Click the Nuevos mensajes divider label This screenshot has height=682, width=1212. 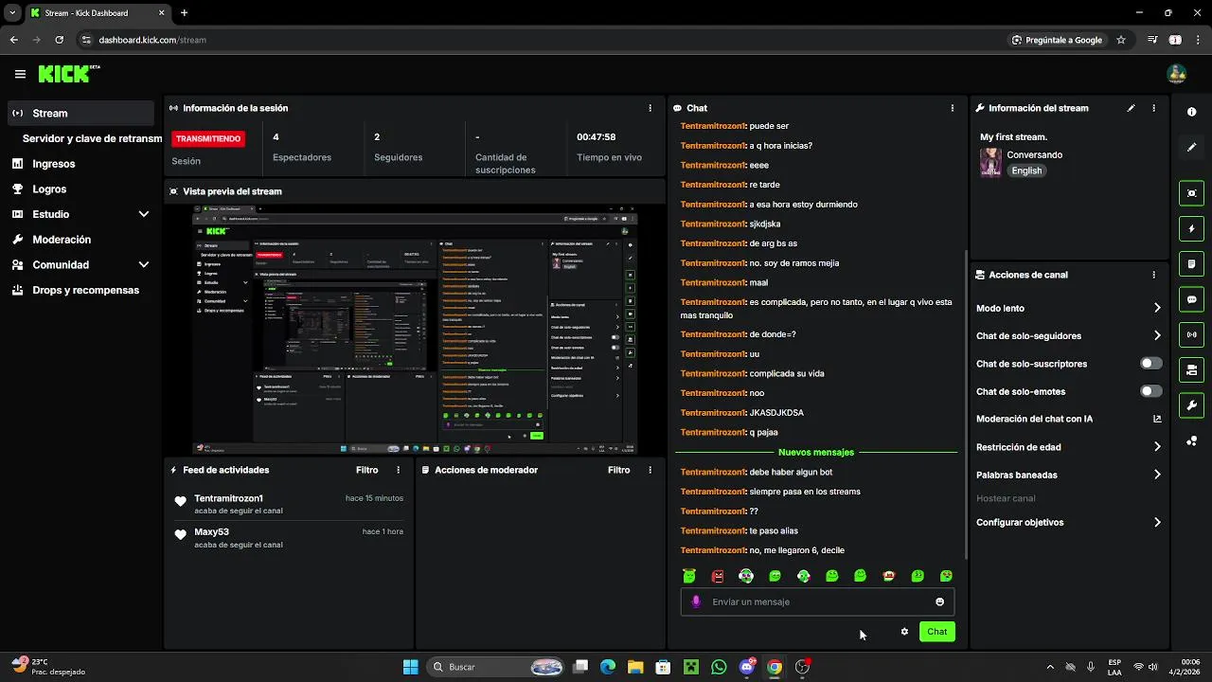pos(816,452)
